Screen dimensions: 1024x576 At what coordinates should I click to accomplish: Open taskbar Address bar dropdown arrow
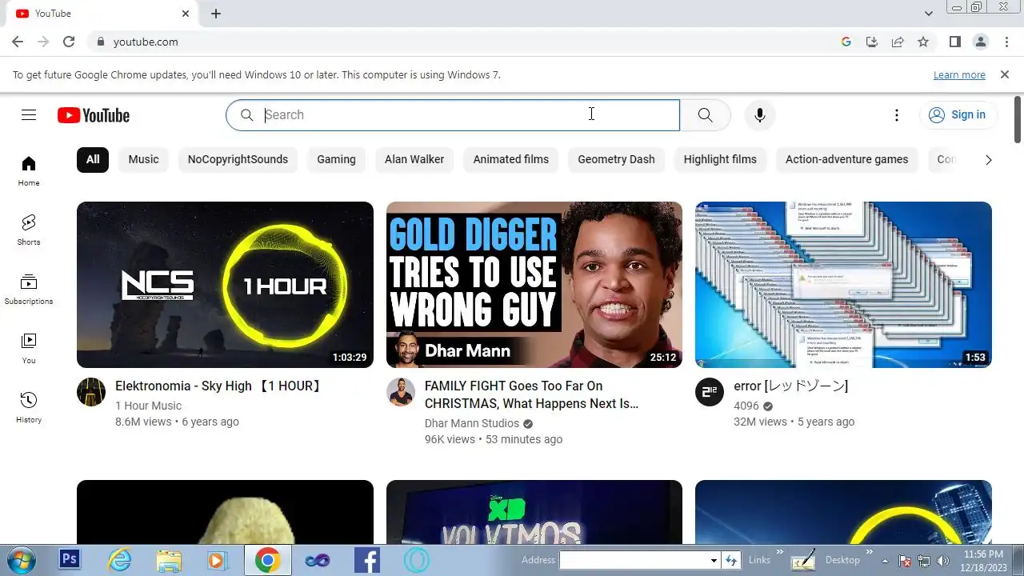(714, 561)
